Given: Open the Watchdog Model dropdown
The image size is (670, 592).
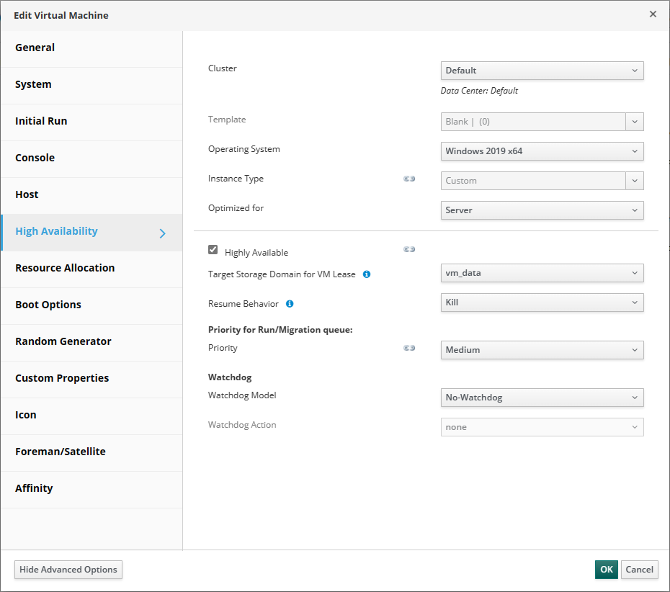Looking at the screenshot, I should pos(542,398).
